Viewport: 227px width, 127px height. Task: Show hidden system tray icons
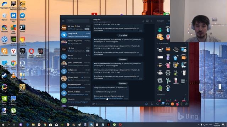click(x=199, y=125)
